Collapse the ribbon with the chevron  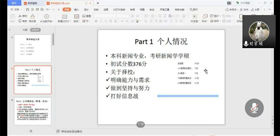(269, 10)
